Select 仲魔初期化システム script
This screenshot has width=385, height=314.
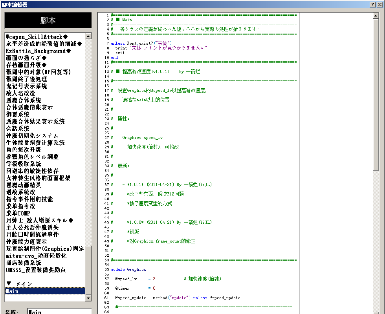click(x=45, y=136)
